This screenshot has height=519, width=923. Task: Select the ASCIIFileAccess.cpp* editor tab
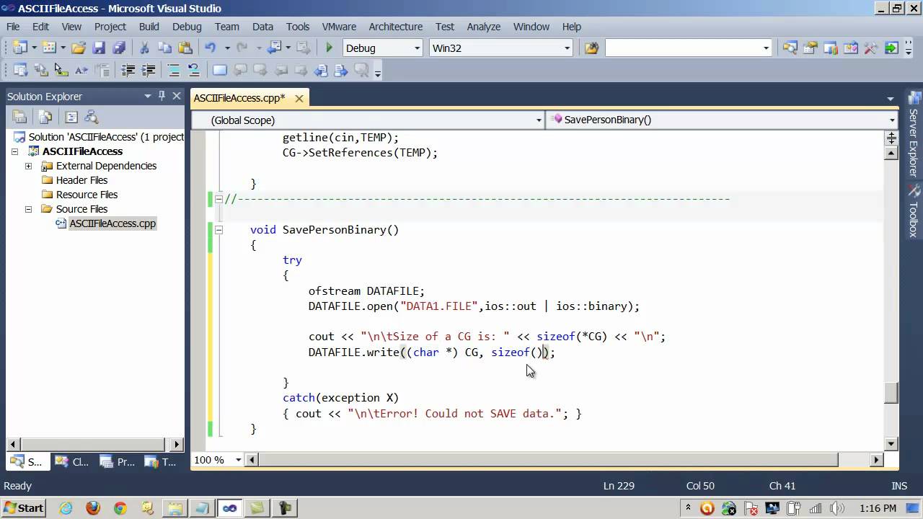pos(239,98)
